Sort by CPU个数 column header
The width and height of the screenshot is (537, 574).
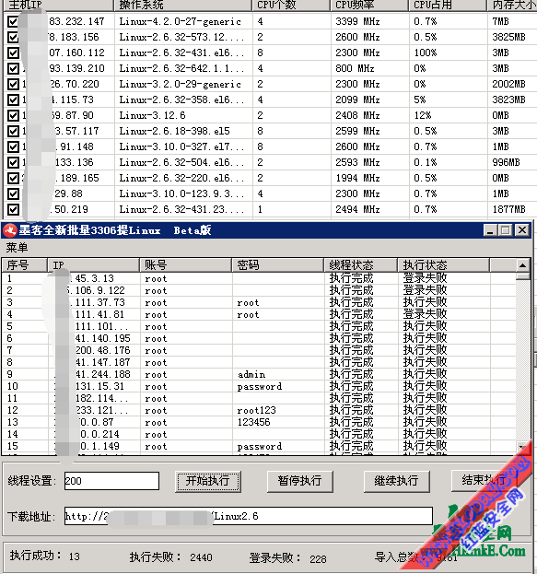tap(292, 6)
